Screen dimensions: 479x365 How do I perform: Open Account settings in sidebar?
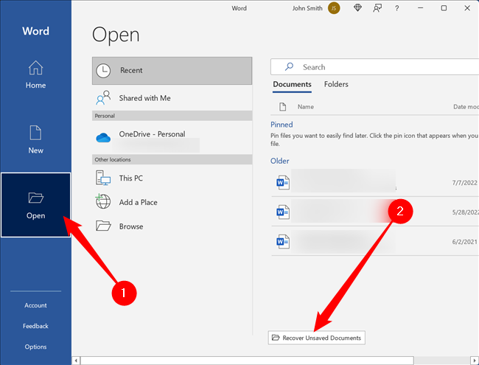click(x=35, y=305)
